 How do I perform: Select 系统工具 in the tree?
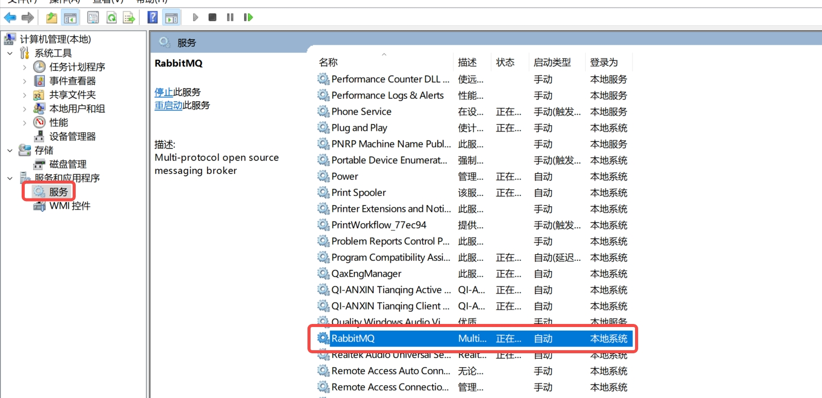click(x=53, y=53)
